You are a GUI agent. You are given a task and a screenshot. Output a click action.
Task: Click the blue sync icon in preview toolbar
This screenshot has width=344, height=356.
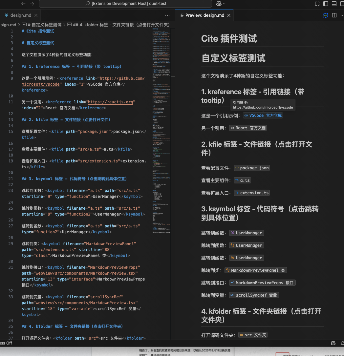[x=326, y=15]
